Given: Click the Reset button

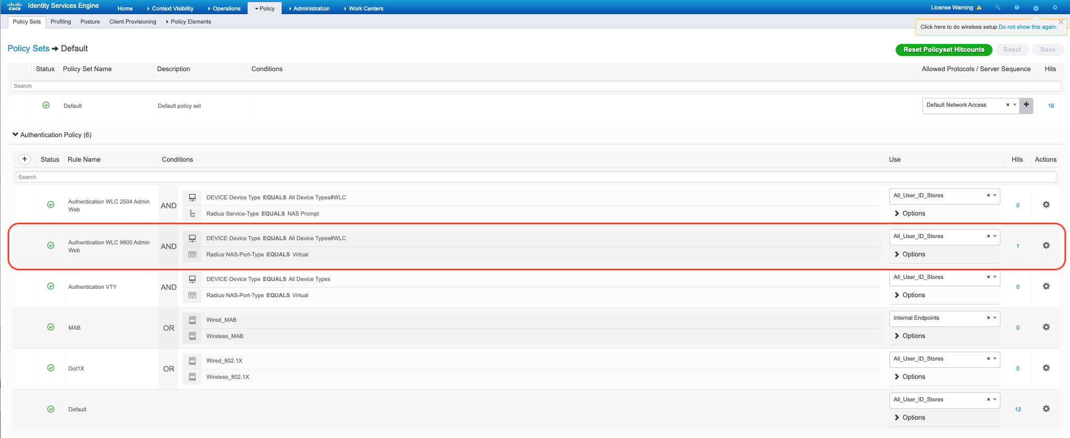Looking at the screenshot, I should click(1012, 50).
